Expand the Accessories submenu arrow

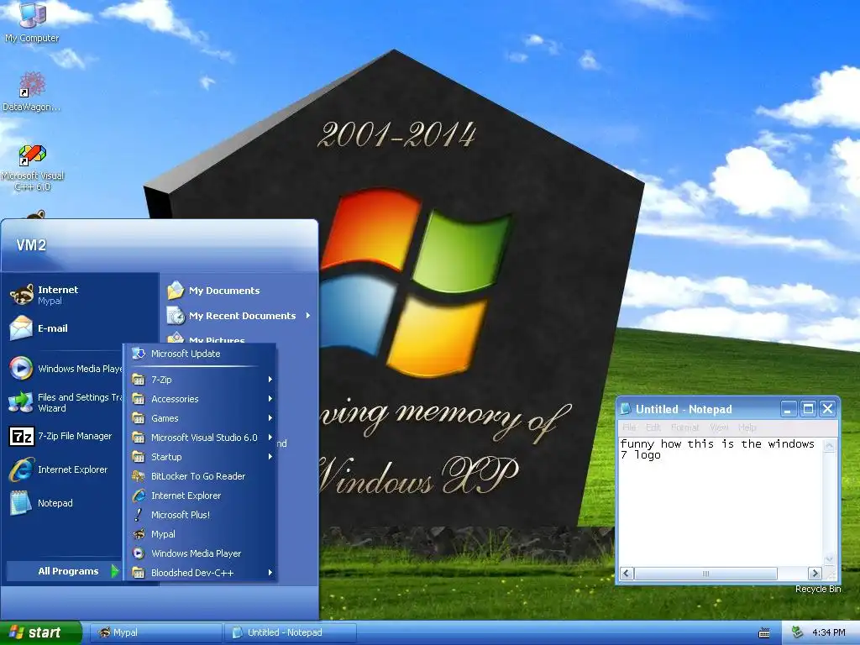coord(270,399)
